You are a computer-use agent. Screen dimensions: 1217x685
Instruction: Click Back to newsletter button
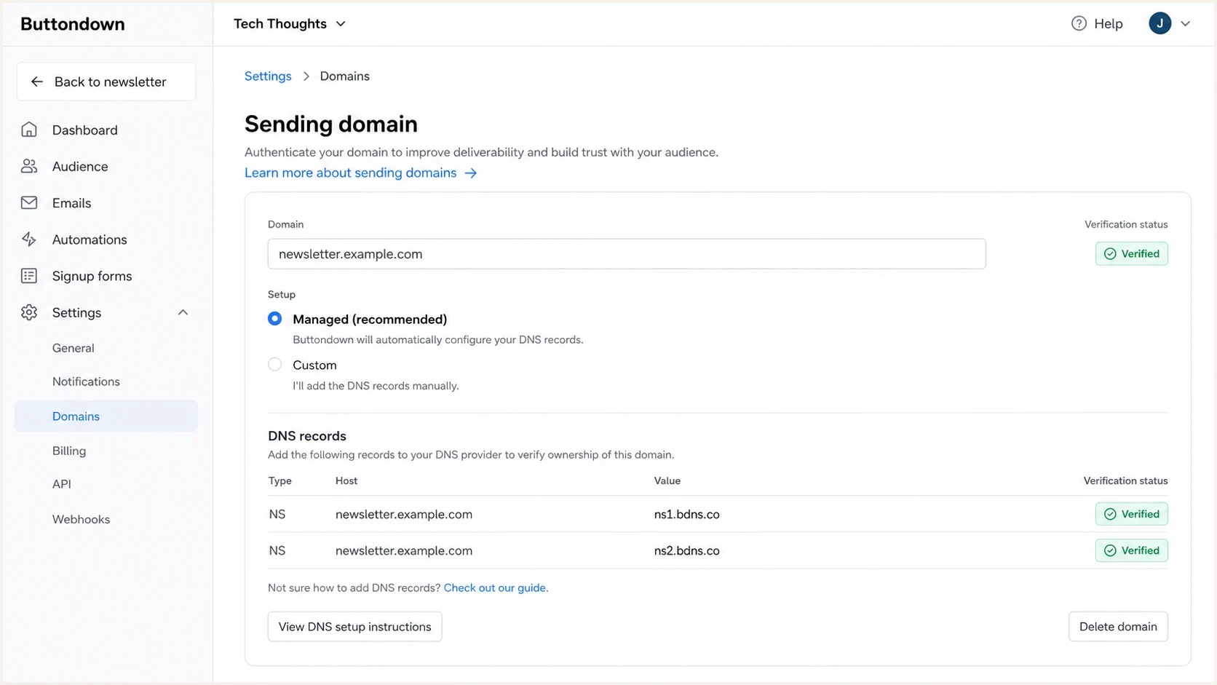[106, 82]
